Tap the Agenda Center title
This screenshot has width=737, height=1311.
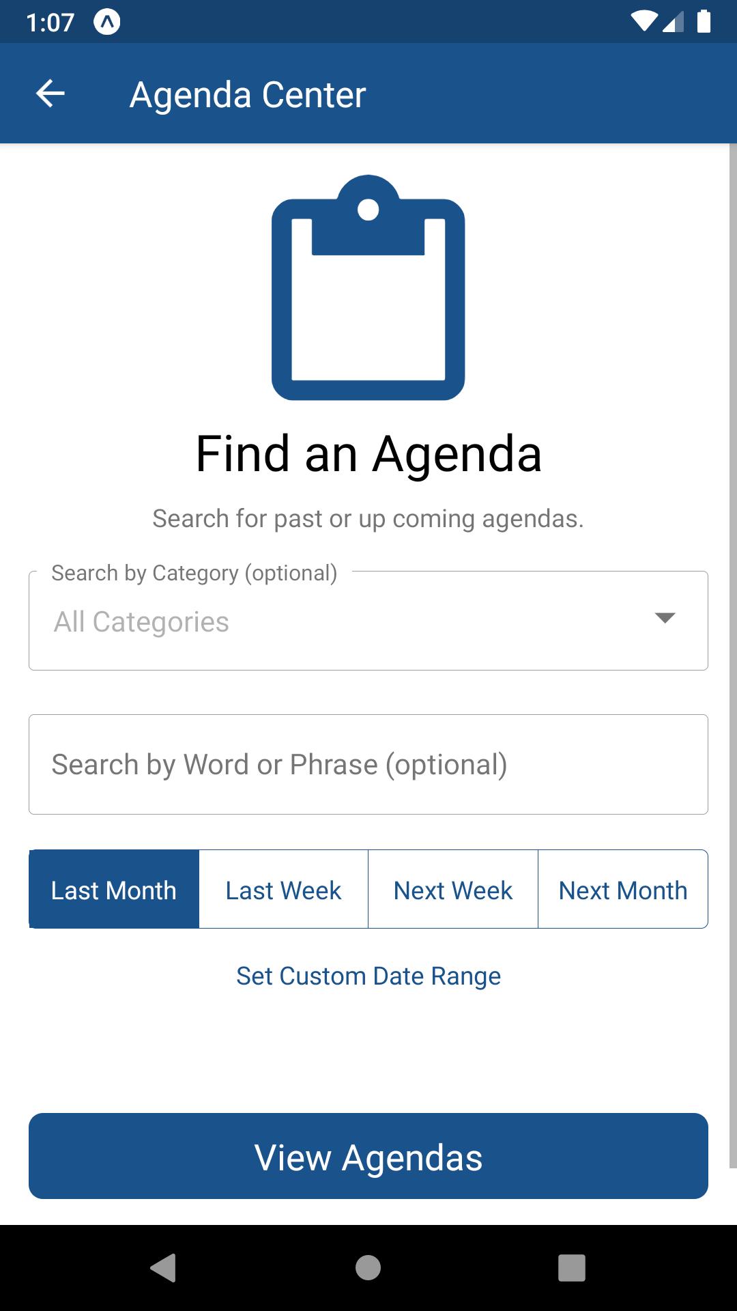click(x=248, y=94)
